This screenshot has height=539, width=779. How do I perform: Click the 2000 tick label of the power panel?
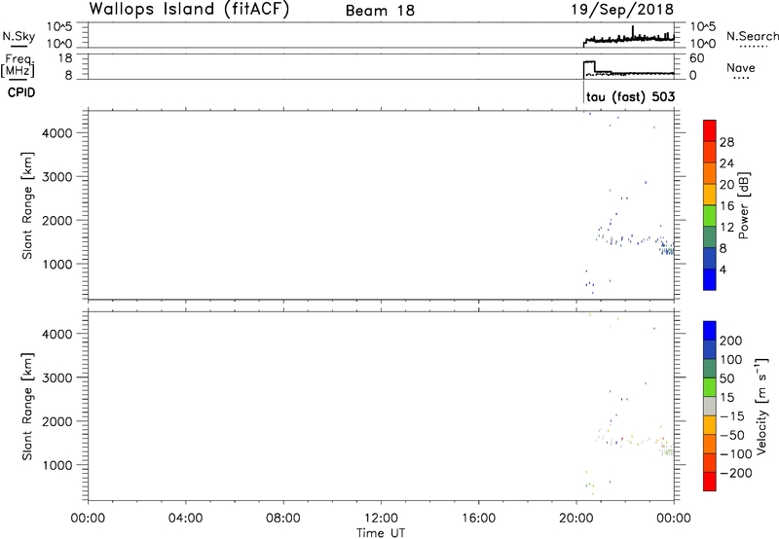pos(57,220)
